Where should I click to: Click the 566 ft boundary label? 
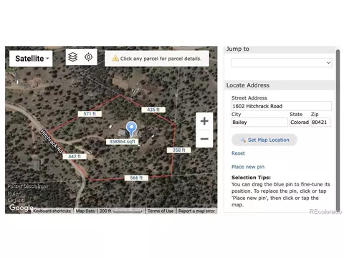(x=136, y=178)
